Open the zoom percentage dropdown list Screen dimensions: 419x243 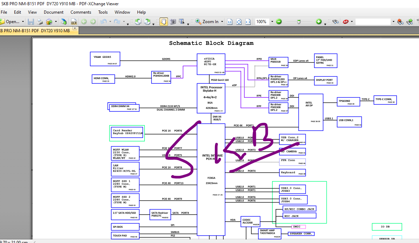[x=272, y=22]
